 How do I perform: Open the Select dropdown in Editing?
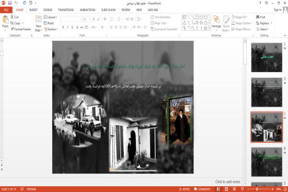[x=263, y=29]
